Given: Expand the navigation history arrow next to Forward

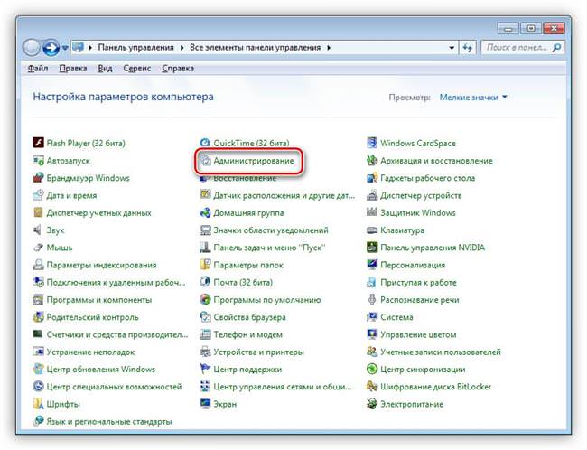Looking at the screenshot, I should click(x=65, y=48).
